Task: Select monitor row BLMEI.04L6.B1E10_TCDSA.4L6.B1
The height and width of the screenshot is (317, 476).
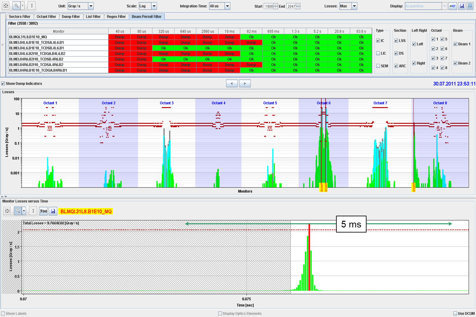Action: click(58, 43)
